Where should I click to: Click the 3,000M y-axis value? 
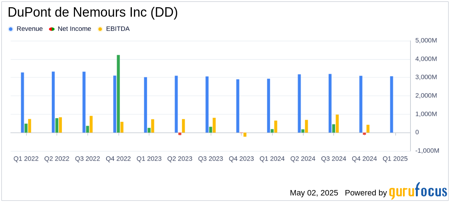(x=426, y=77)
